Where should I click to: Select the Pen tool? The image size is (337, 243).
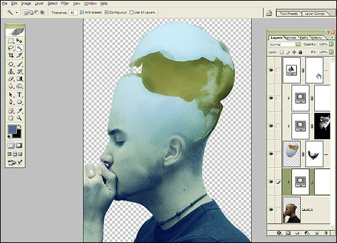coord(11,102)
